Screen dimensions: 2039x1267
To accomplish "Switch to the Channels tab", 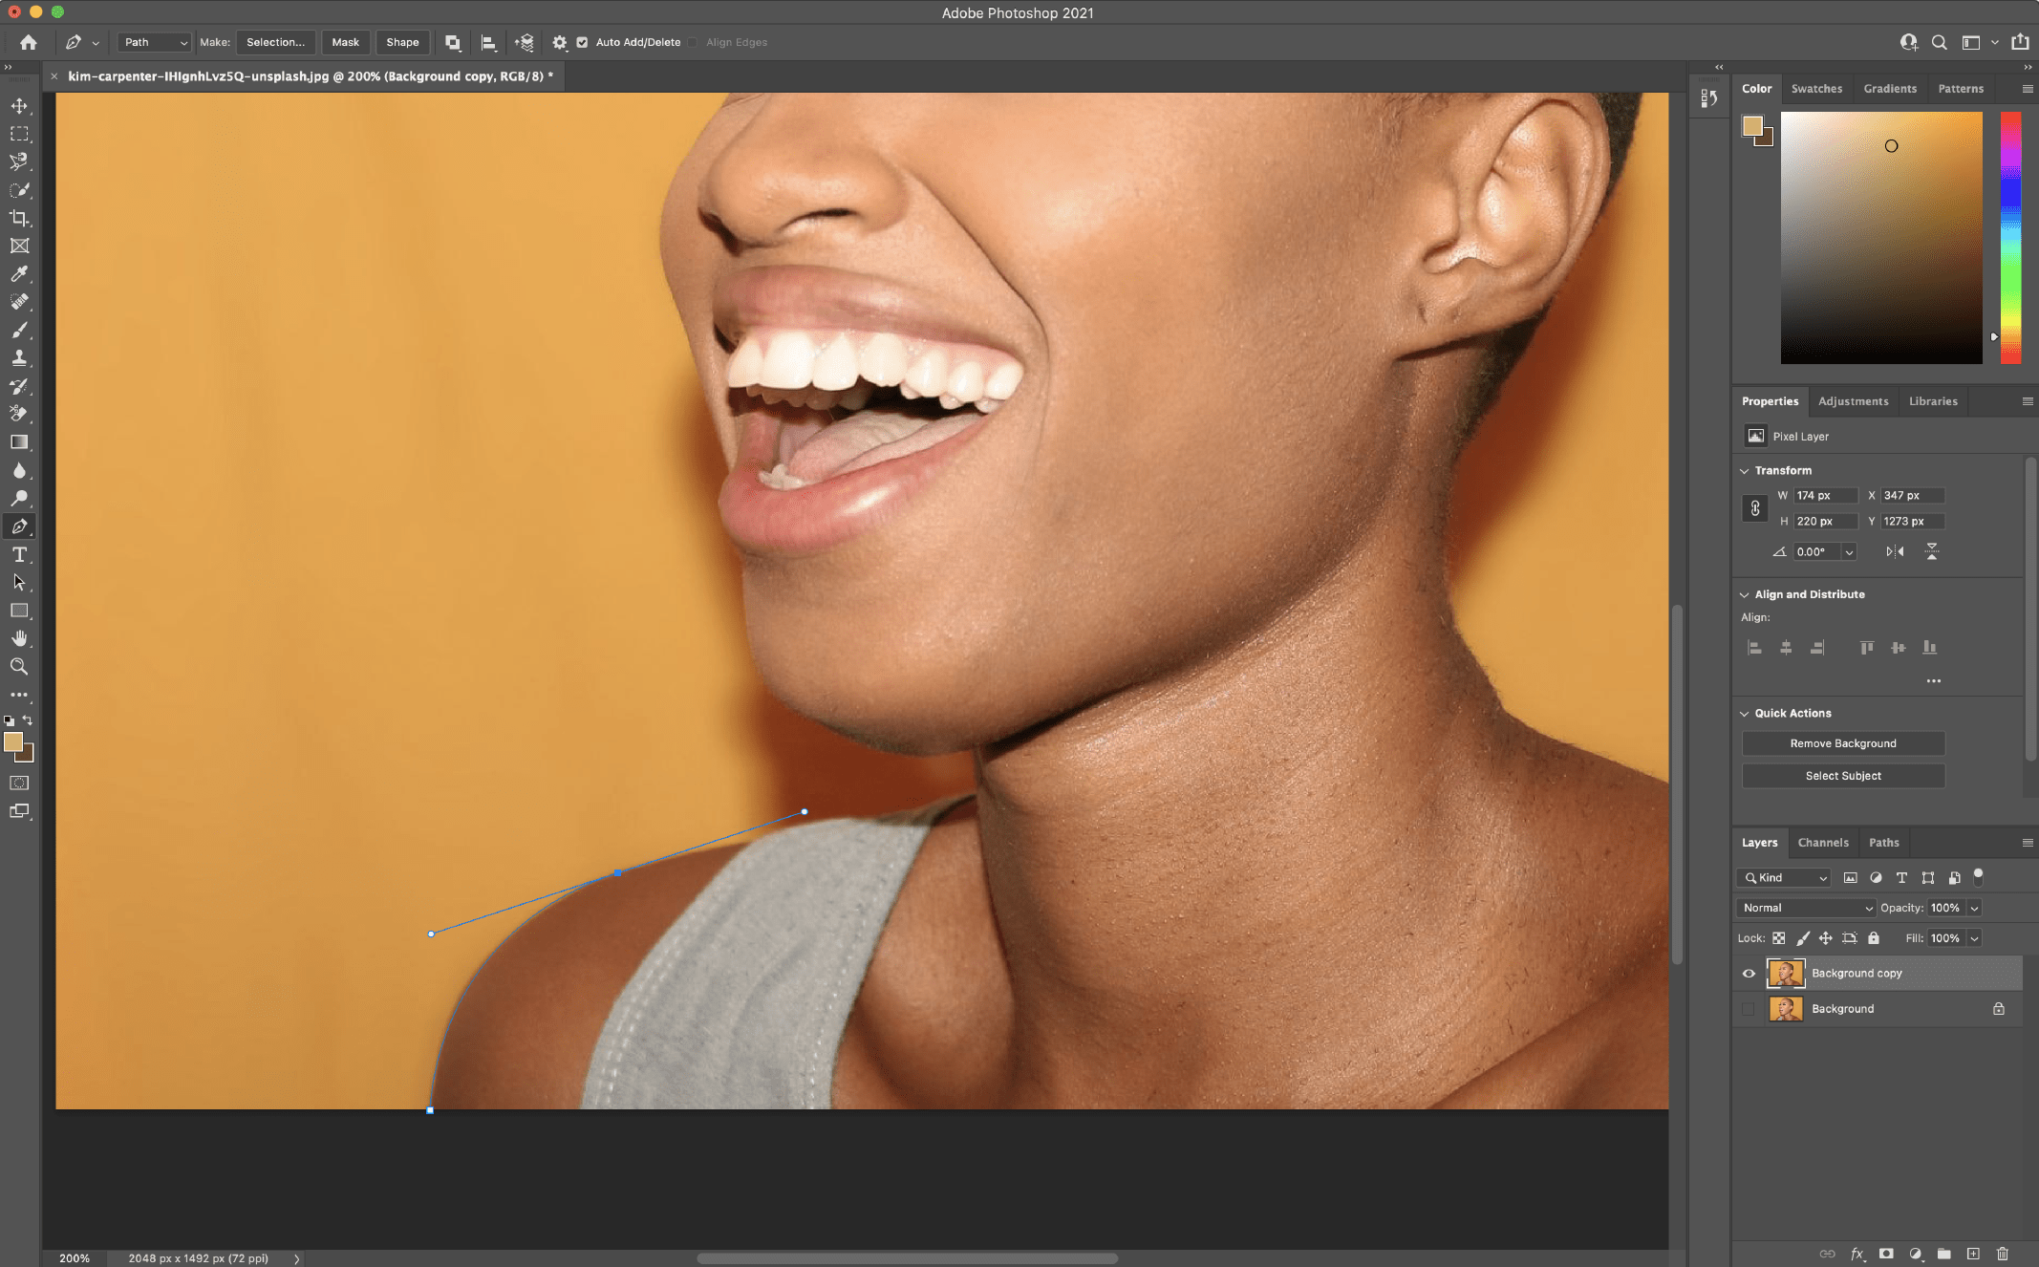I will tap(1821, 841).
